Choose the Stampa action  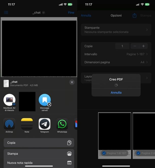click(39, 154)
